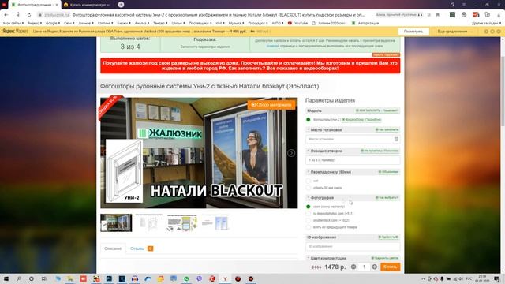Open Viber from the taskbar

[200, 278]
